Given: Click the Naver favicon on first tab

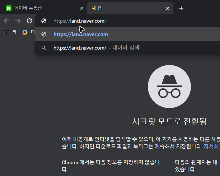Looking at the screenshot, I should tap(8, 8).
